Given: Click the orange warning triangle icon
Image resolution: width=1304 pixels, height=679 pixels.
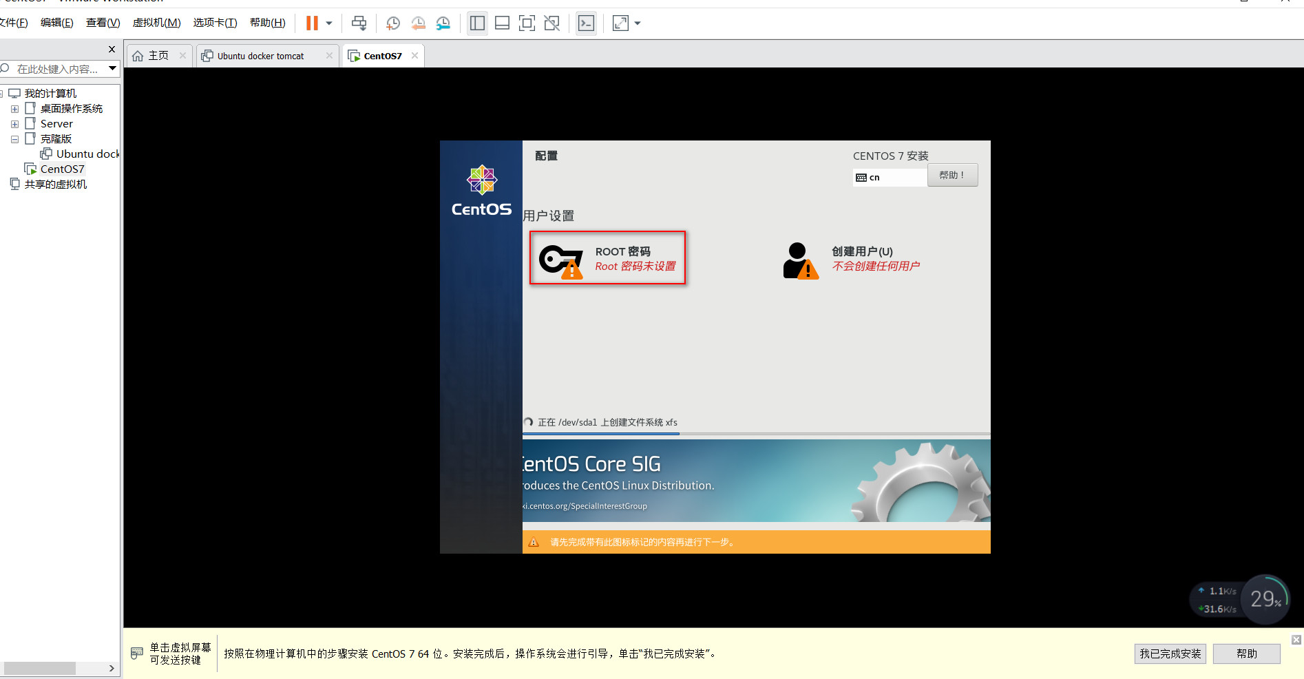Looking at the screenshot, I should [x=534, y=542].
